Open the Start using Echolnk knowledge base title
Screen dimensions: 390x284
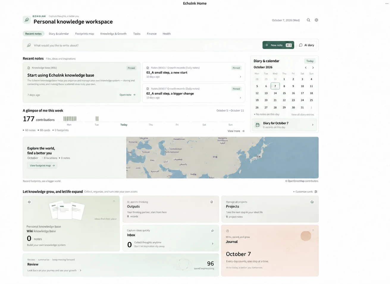tap(61, 75)
